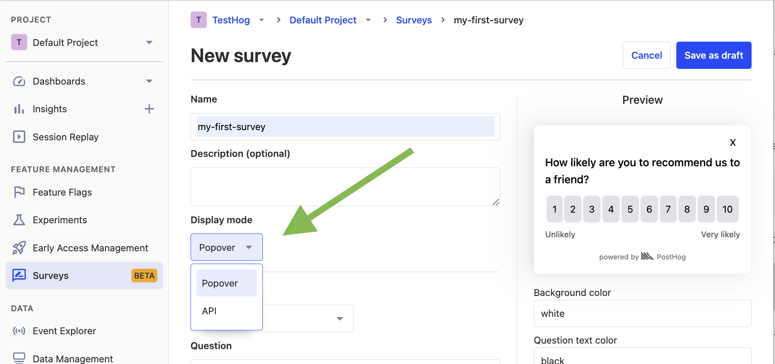Click the powered by PostHog link

pos(642,256)
